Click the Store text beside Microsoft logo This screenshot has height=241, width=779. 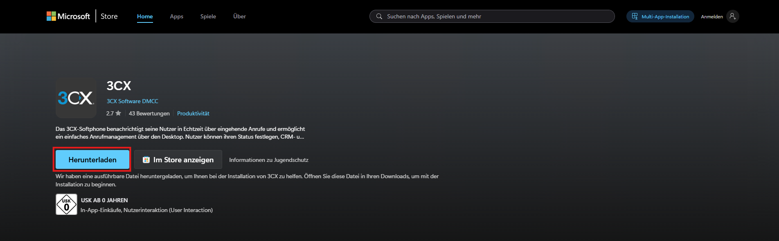tap(109, 16)
